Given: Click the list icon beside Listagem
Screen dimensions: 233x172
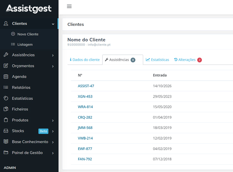Looking at the screenshot, I should tap(13, 44).
